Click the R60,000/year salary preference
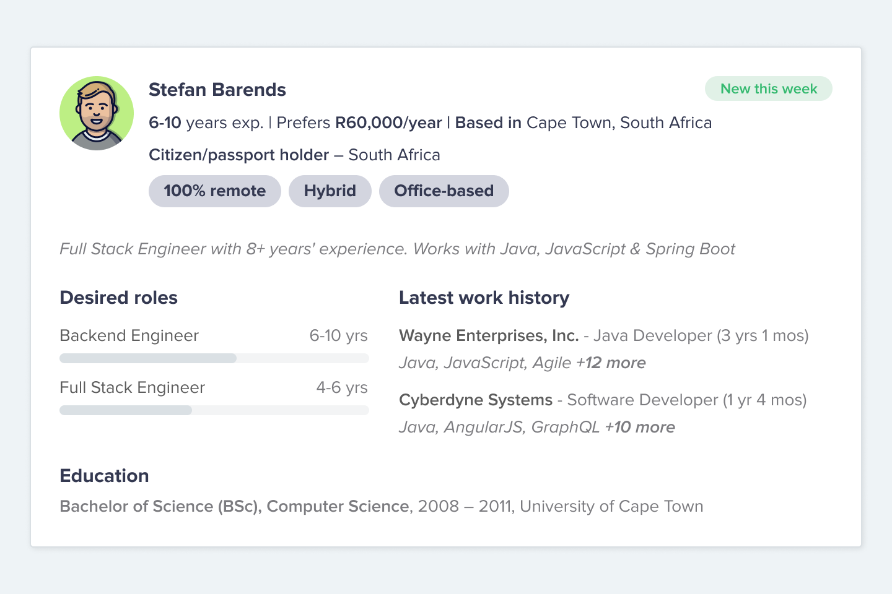Viewport: 892px width, 594px height. [x=388, y=123]
